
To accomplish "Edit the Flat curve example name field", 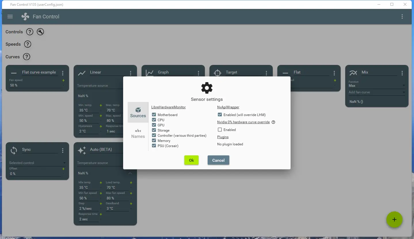I will (40, 72).
